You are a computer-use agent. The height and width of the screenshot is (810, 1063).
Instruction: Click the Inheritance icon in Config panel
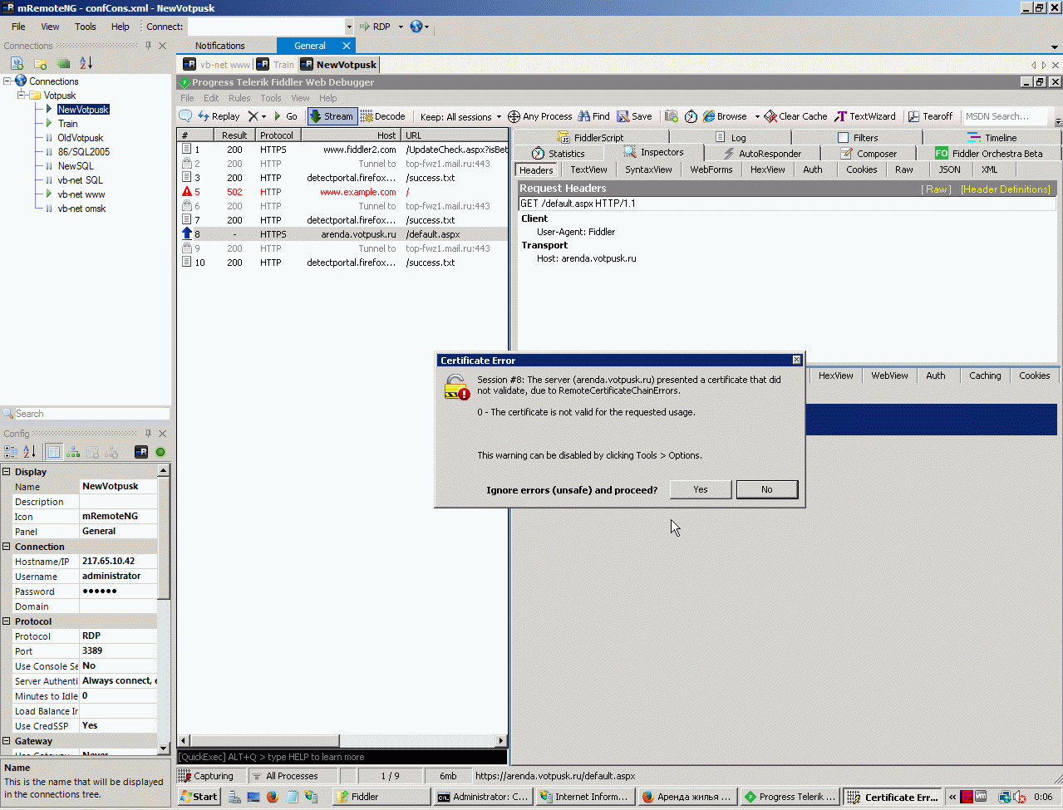click(x=73, y=452)
